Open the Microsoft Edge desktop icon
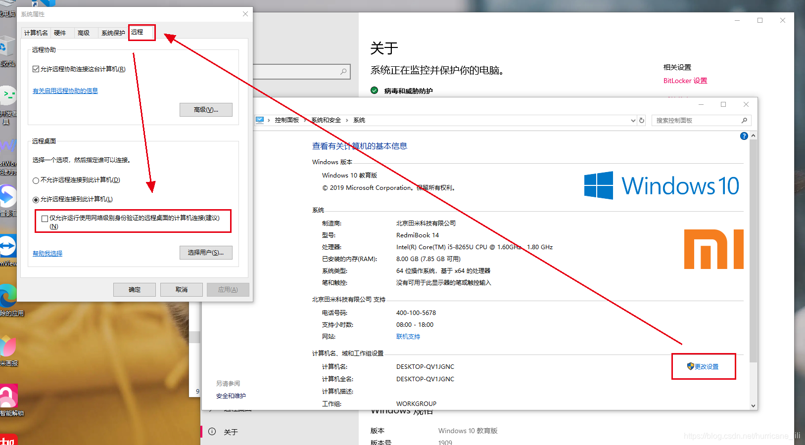 (x=8, y=295)
